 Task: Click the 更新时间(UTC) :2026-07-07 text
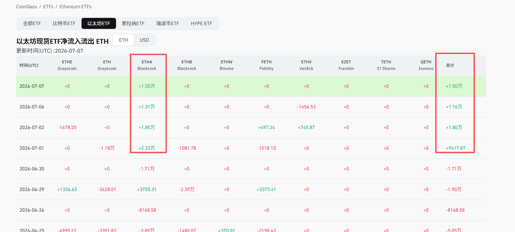click(x=50, y=51)
